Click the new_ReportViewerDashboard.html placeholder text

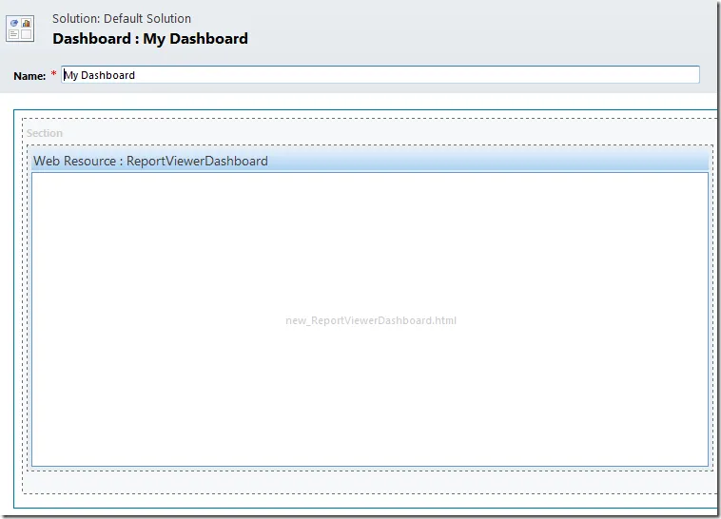point(371,320)
